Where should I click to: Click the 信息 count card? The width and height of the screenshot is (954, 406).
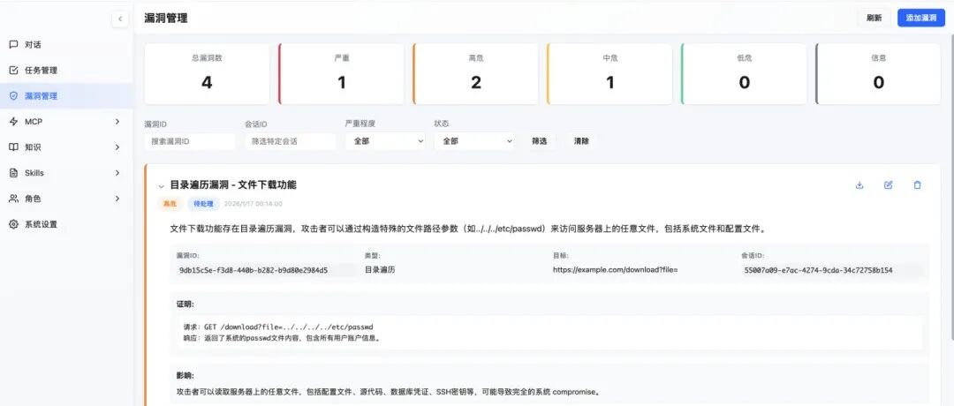(x=879, y=73)
